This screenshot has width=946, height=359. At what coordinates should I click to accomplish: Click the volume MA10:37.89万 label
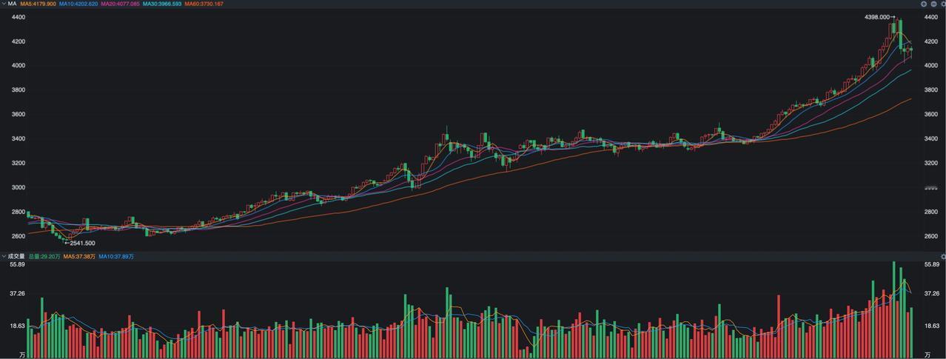tap(116, 256)
